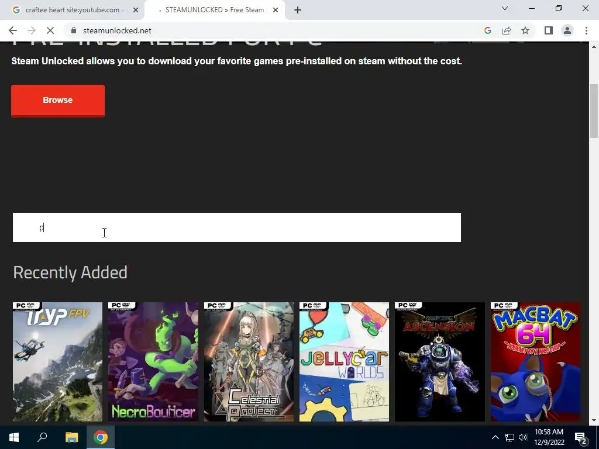
Task: Close the craftee heart Google tab
Action: (x=136, y=10)
